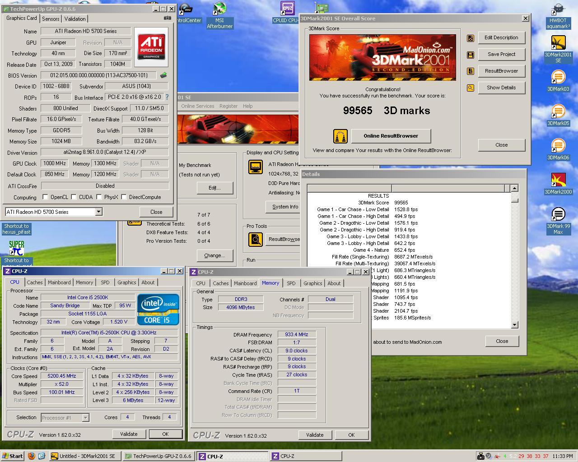
Task: Click the 11:33 PM system tray clock
Action: coord(563,456)
